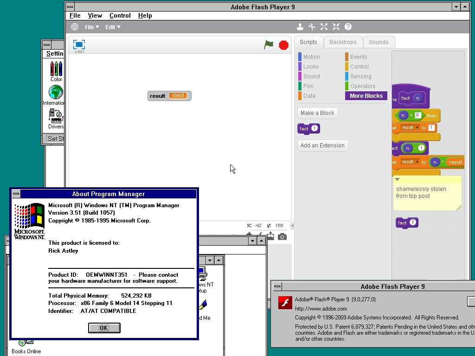Select the orange Data block category
The width and height of the screenshot is (475, 356).
[x=309, y=96]
